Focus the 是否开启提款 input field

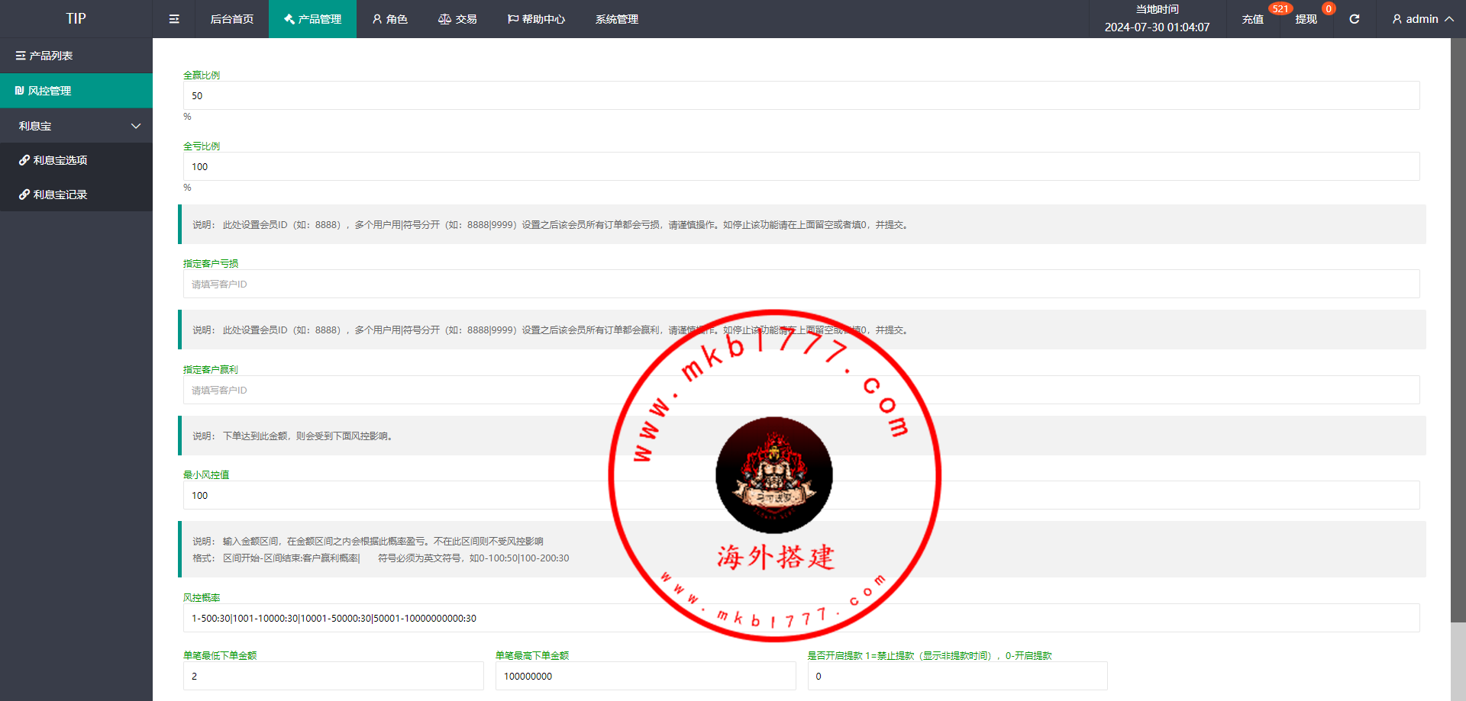[957, 676]
